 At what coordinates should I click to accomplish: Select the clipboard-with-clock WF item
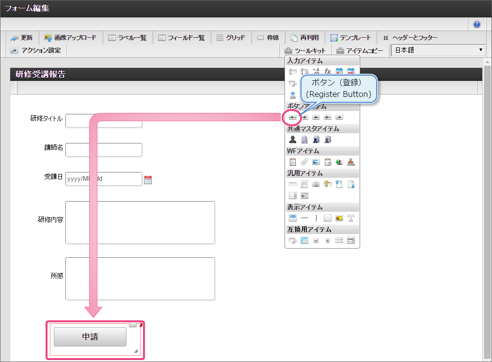click(x=328, y=162)
